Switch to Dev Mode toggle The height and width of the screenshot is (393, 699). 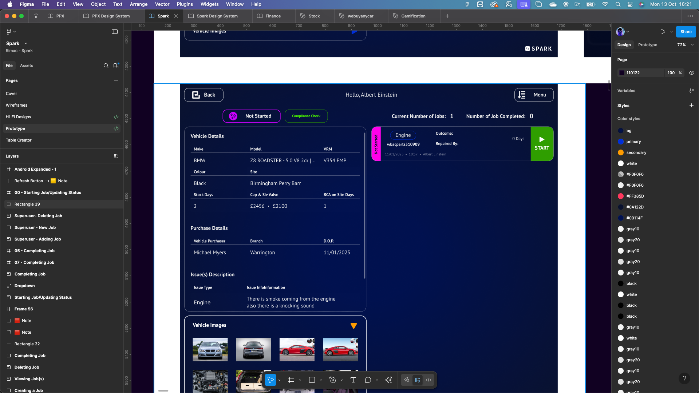tap(429, 380)
